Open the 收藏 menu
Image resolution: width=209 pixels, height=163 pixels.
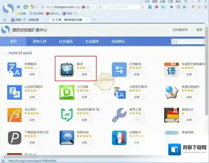[162, 1]
